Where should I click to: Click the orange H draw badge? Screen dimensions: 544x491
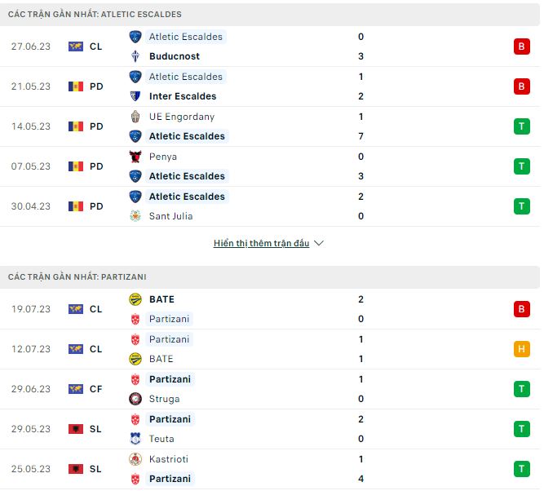coord(521,349)
